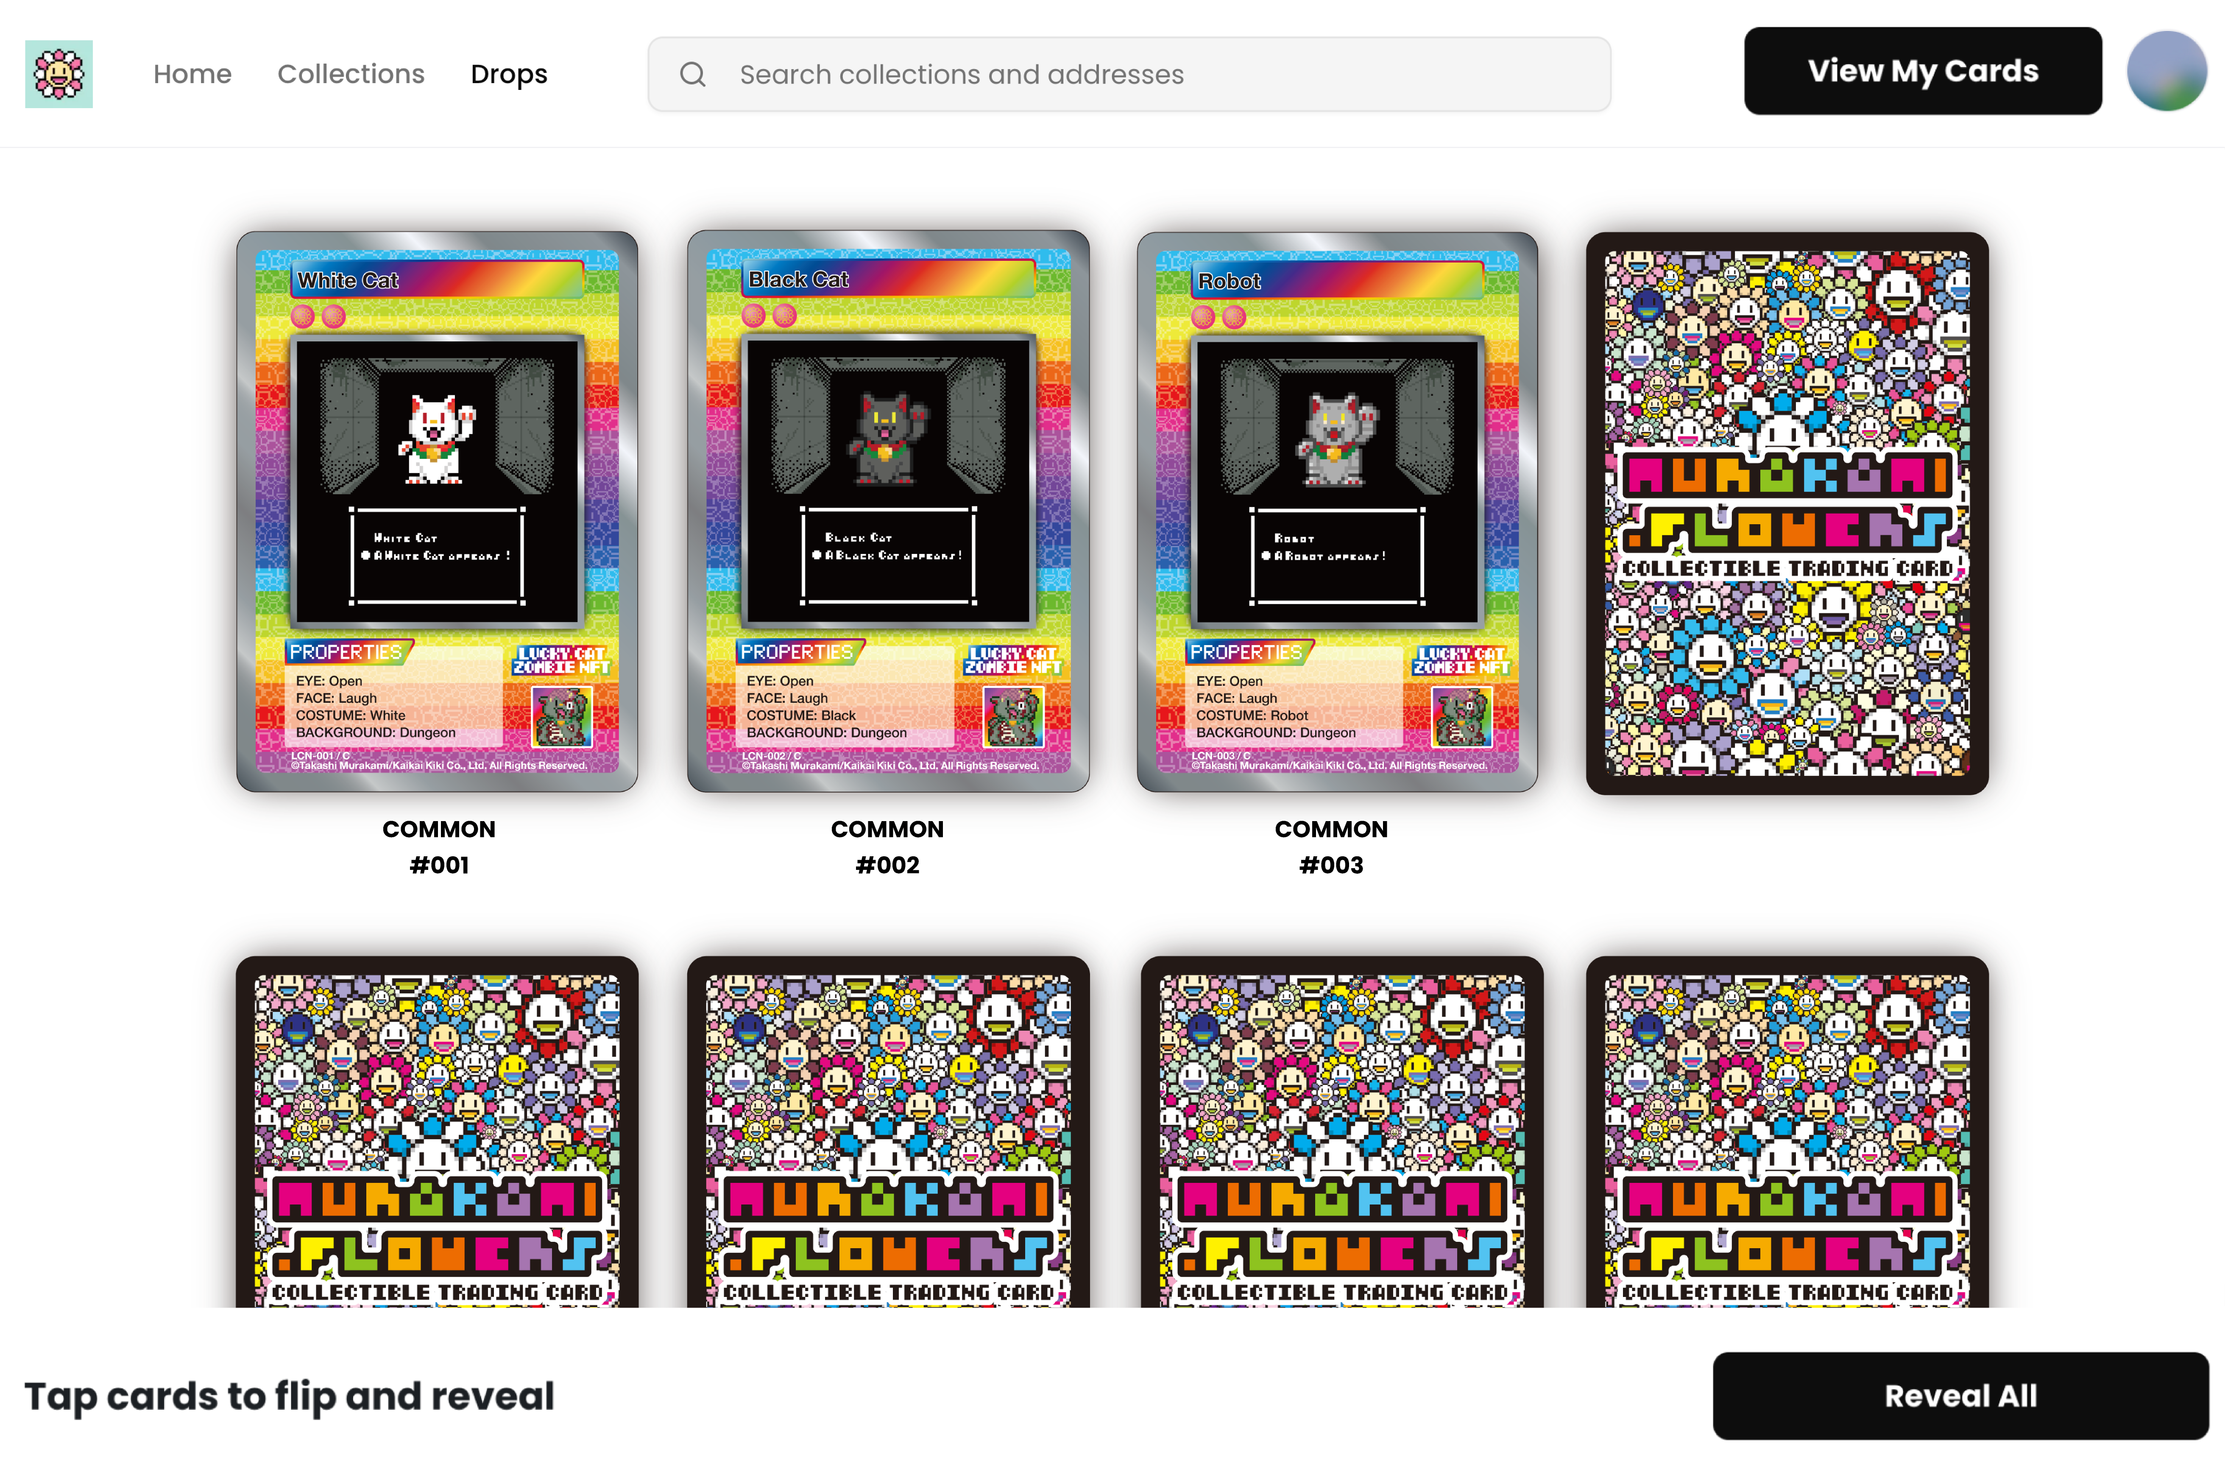Flip the unrevealed card in the top row
This screenshot has width=2225, height=1484.
point(1787,513)
